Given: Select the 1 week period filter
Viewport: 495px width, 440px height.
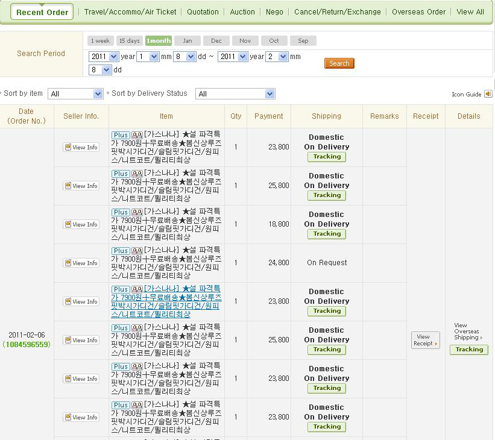Looking at the screenshot, I should (x=100, y=41).
